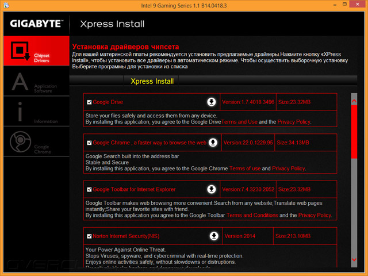Maximize the installer window

pos(344,4)
